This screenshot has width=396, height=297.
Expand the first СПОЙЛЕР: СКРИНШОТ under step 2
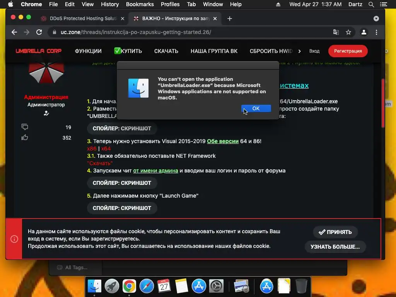coord(122,128)
